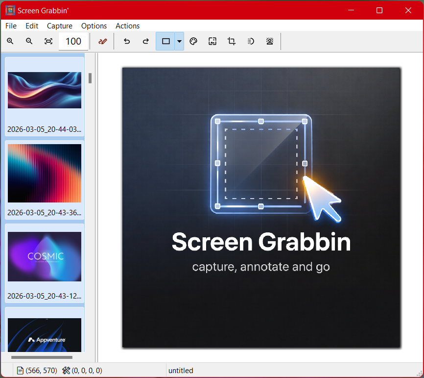Click the half-dotted circle effect icon
Screen dimensions: 424x378
pyautogui.click(x=251, y=41)
